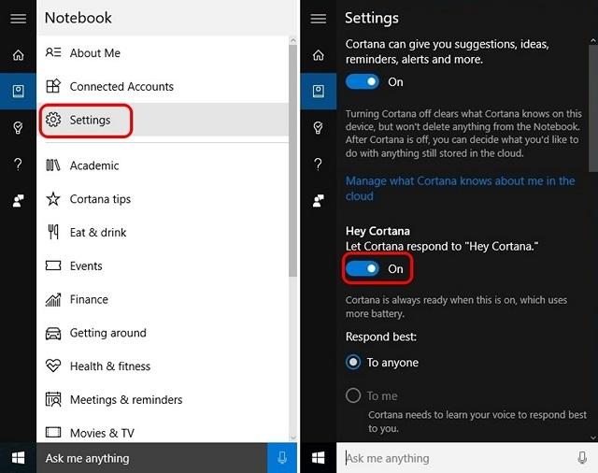Click the Events ticket icon
Image resolution: width=598 pixels, height=473 pixels.
53,265
